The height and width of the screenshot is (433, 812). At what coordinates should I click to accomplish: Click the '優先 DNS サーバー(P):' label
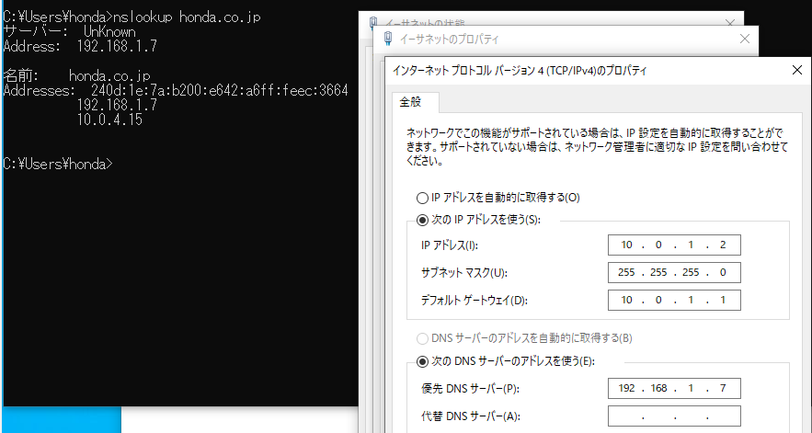(470, 389)
